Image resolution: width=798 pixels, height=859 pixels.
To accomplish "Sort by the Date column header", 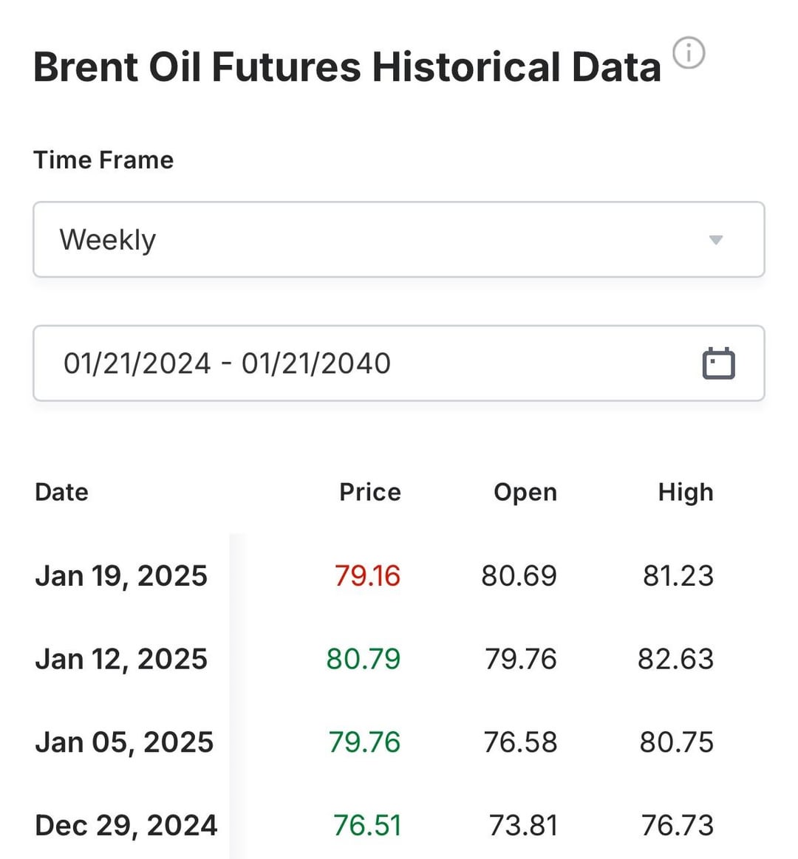I will (x=62, y=492).
